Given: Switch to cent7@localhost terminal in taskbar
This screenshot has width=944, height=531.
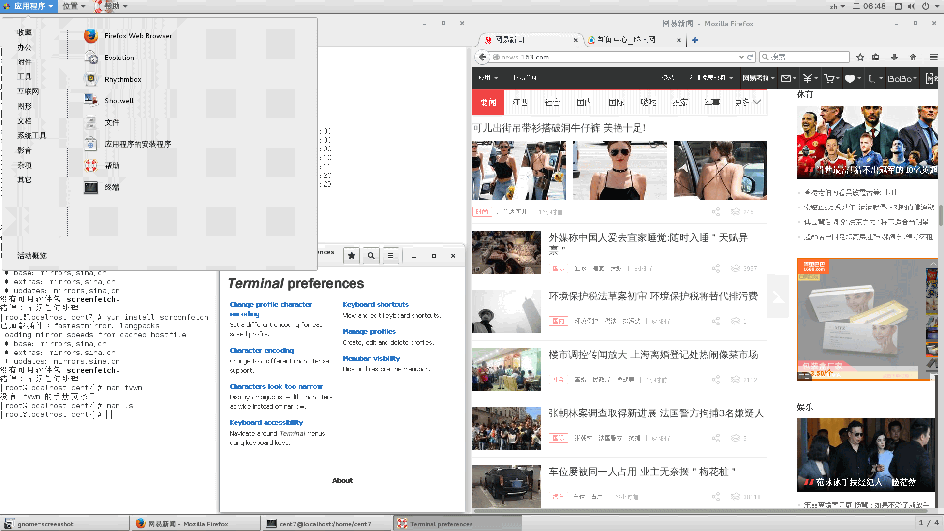Looking at the screenshot, I should 326,524.
